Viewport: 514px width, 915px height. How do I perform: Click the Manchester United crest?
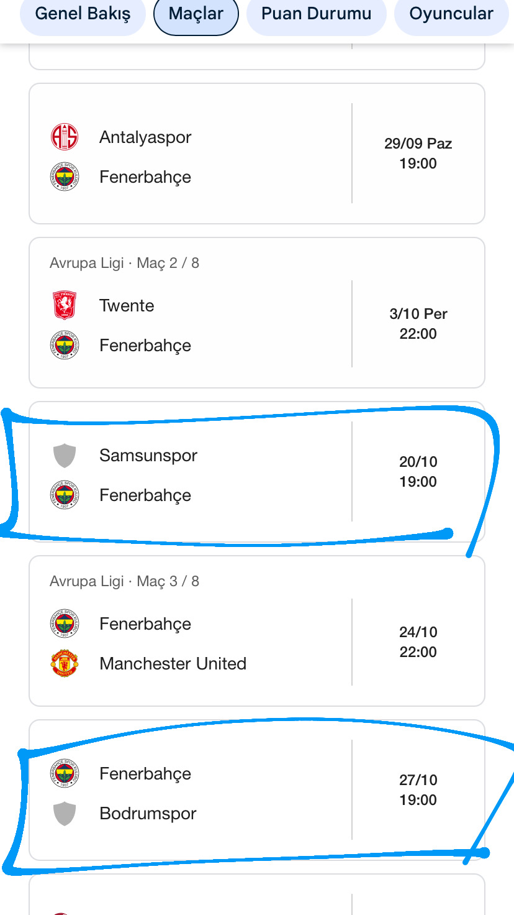pos(65,663)
